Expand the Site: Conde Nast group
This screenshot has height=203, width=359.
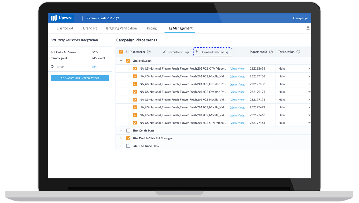[x=121, y=130]
